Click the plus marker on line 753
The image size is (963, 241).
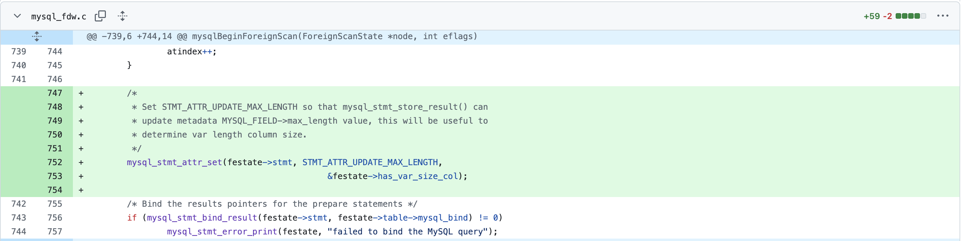(81, 176)
